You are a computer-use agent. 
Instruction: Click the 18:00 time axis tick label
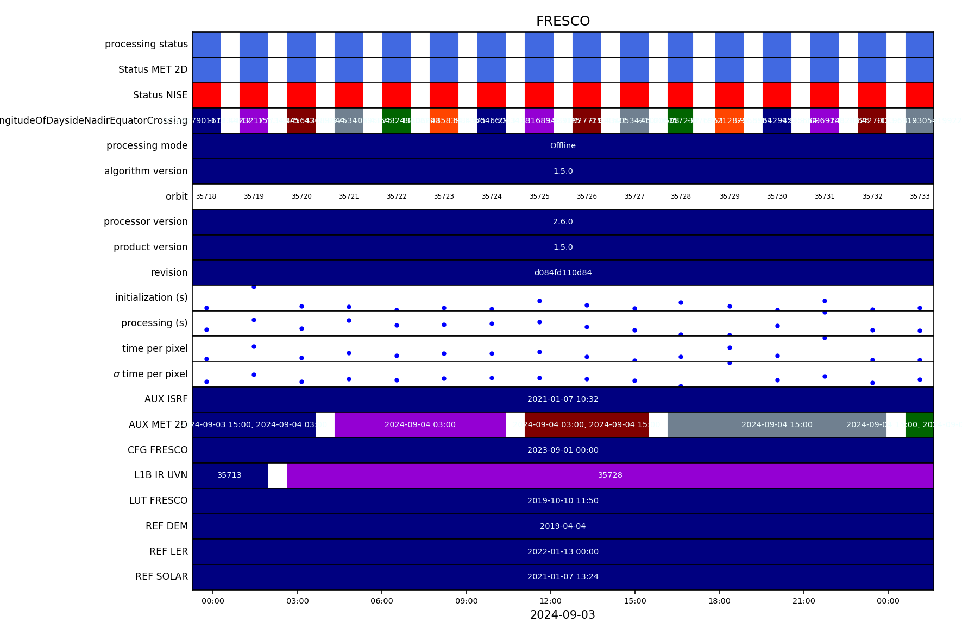tap(719, 601)
